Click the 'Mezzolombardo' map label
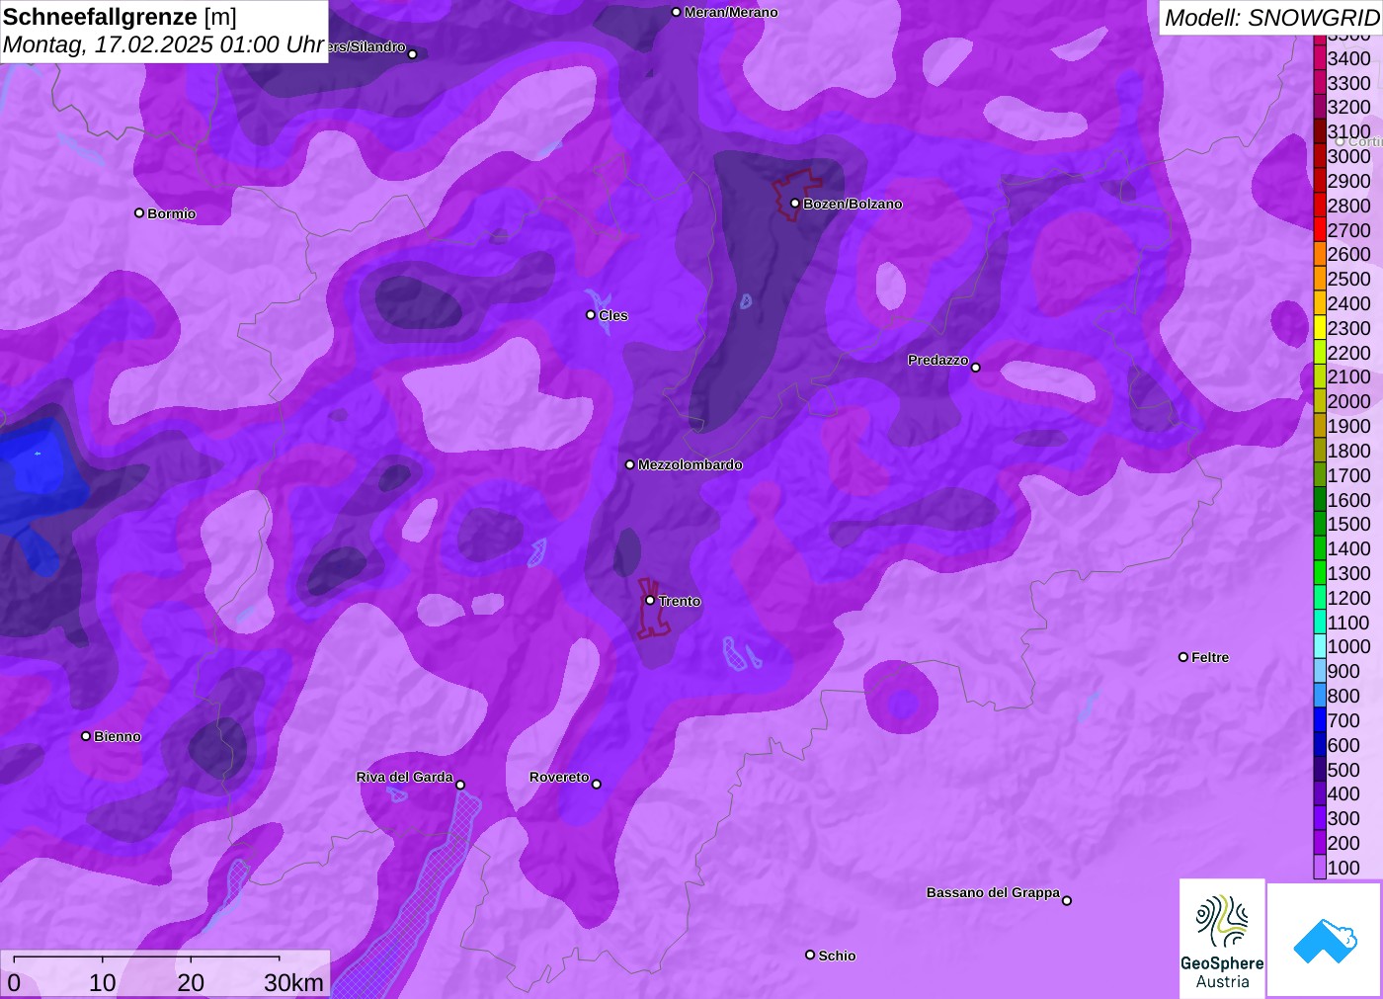 click(691, 464)
